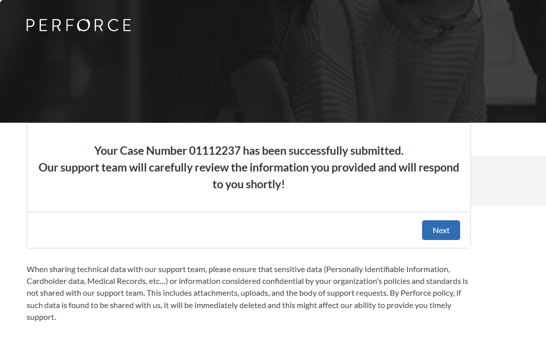Click the 'to you shortly!' line
Screen dimensions: 546x343
(249, 185)
